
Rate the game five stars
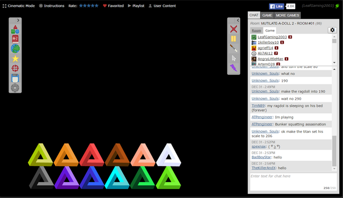[x=96, y=6]
